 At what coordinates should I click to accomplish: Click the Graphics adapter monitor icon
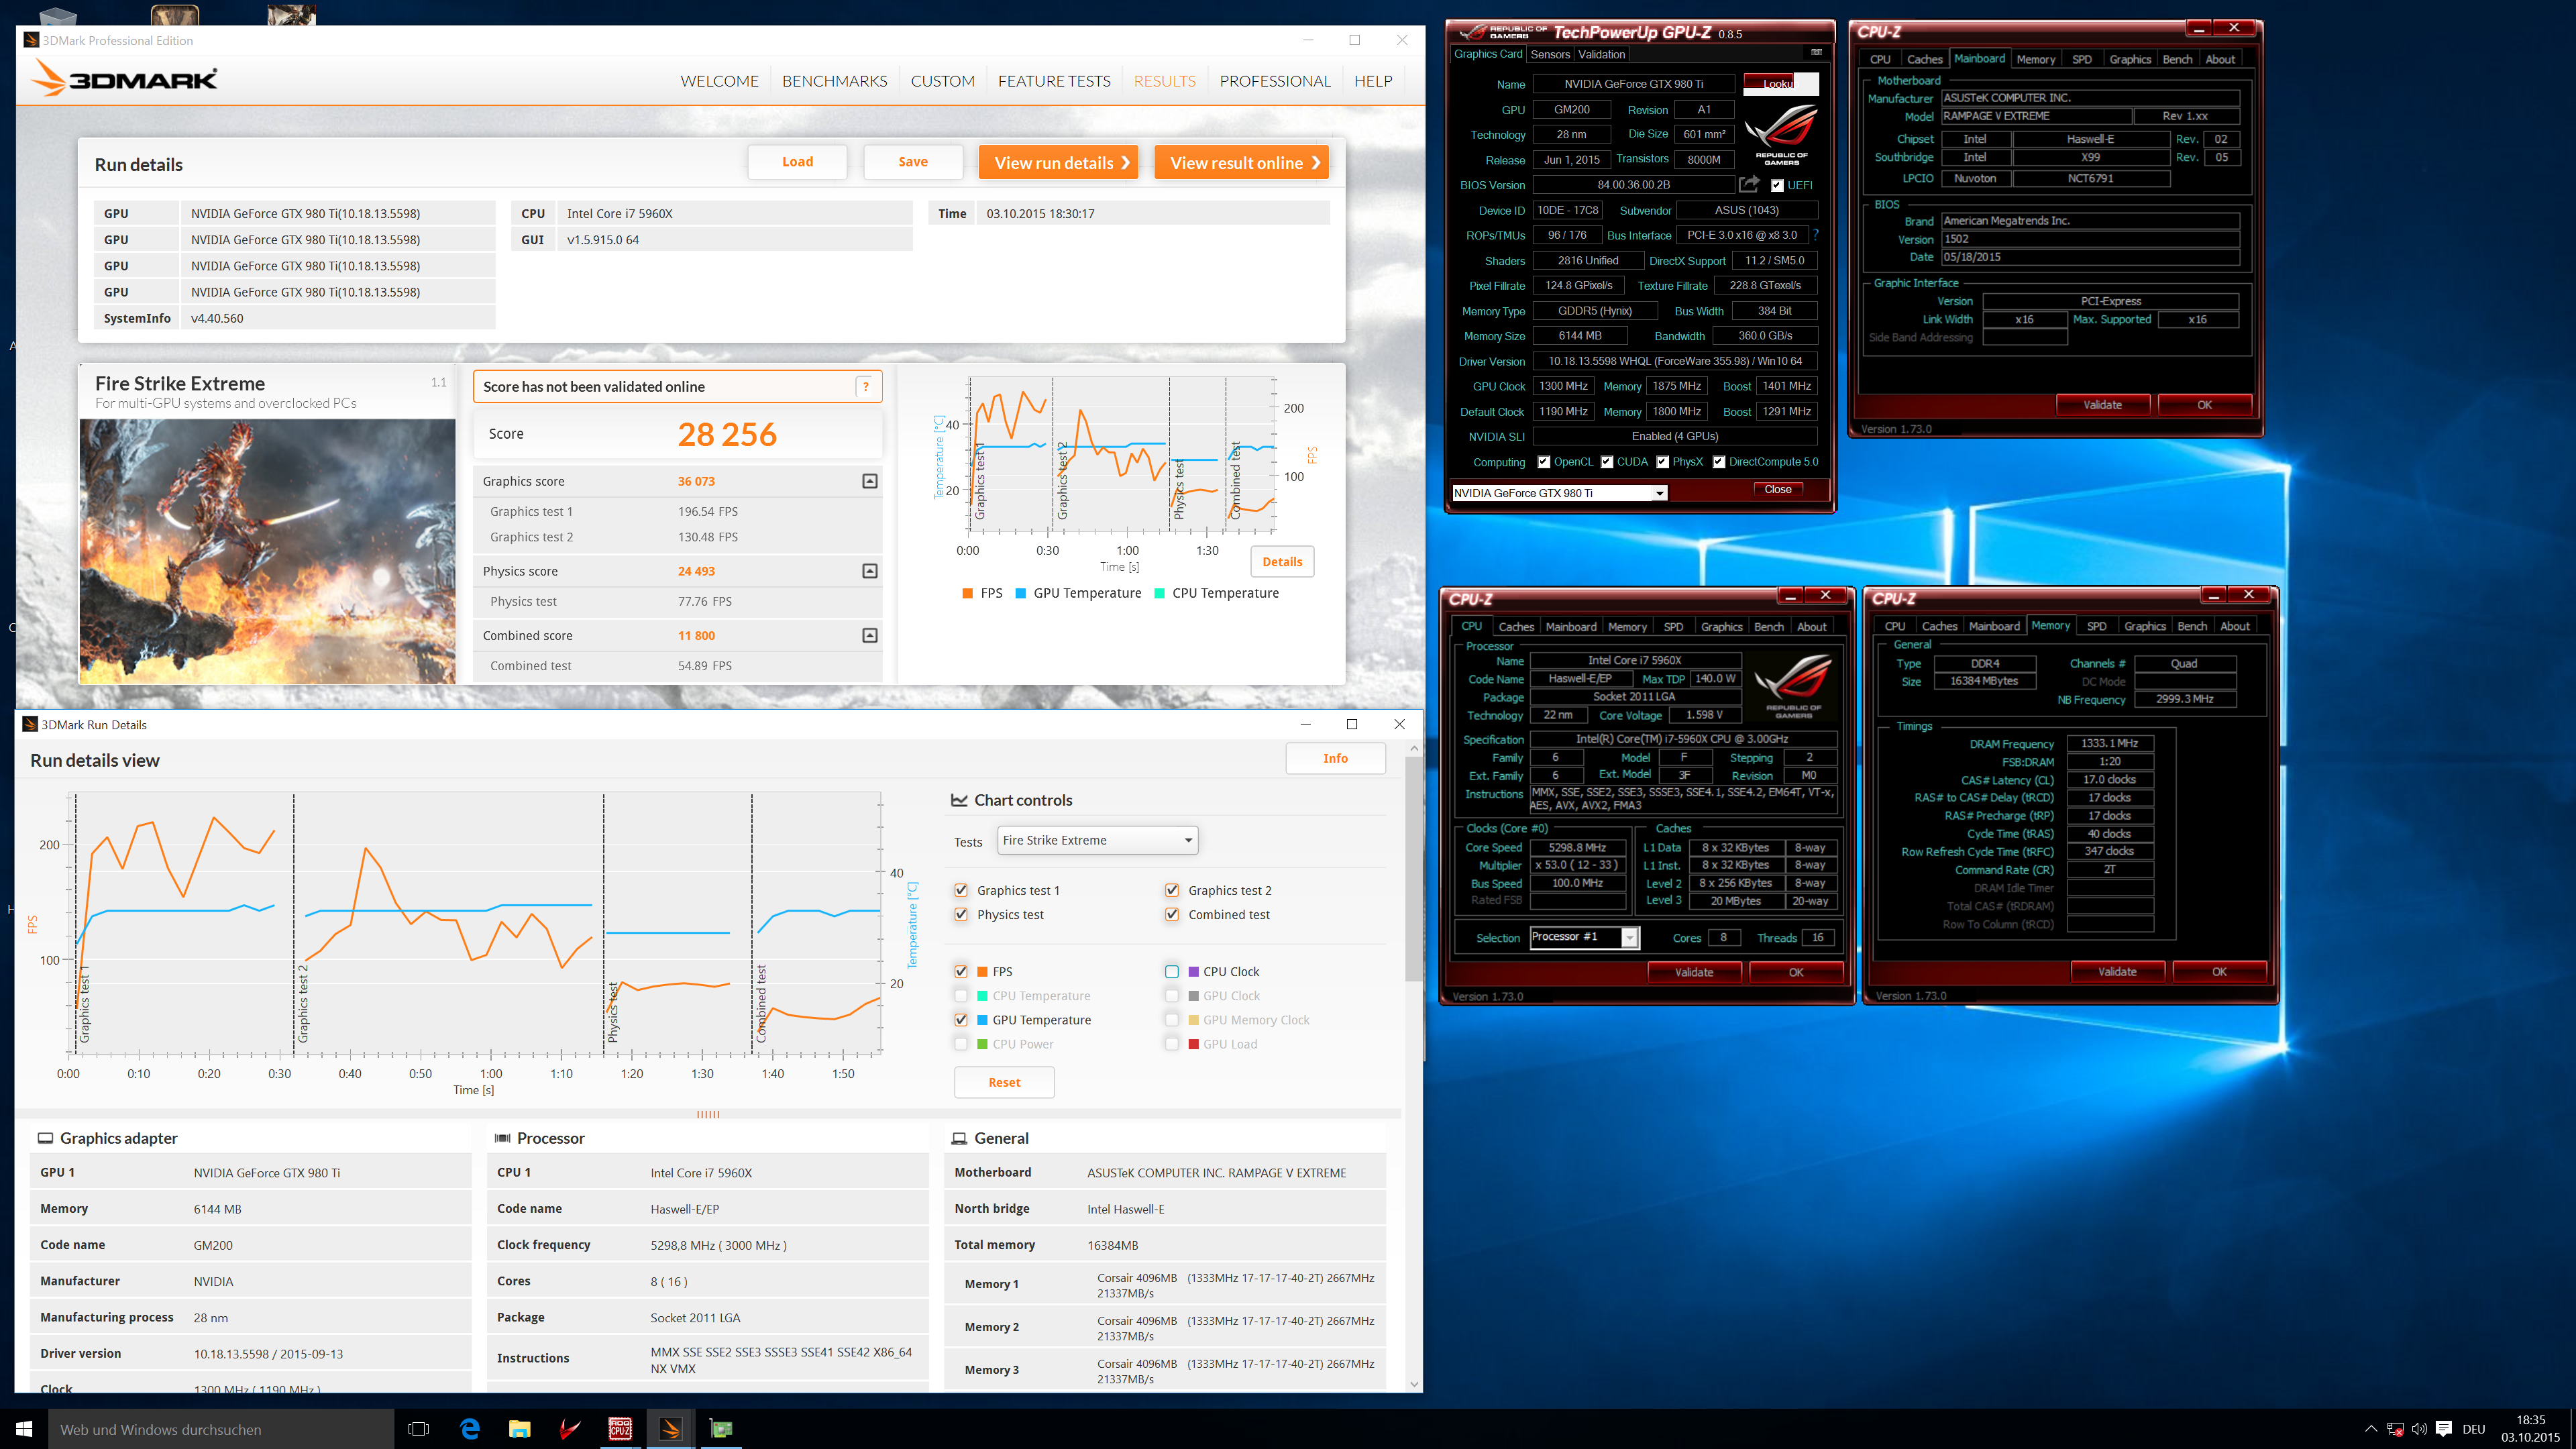click(x=45, y=1138)
